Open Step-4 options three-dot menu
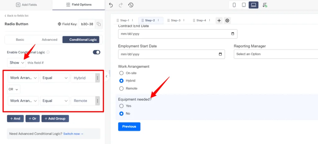Viewport: 318px width, 144px height. tap(209, 20)
